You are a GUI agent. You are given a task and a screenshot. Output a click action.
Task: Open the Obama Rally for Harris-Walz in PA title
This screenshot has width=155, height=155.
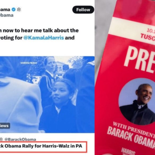41,146
